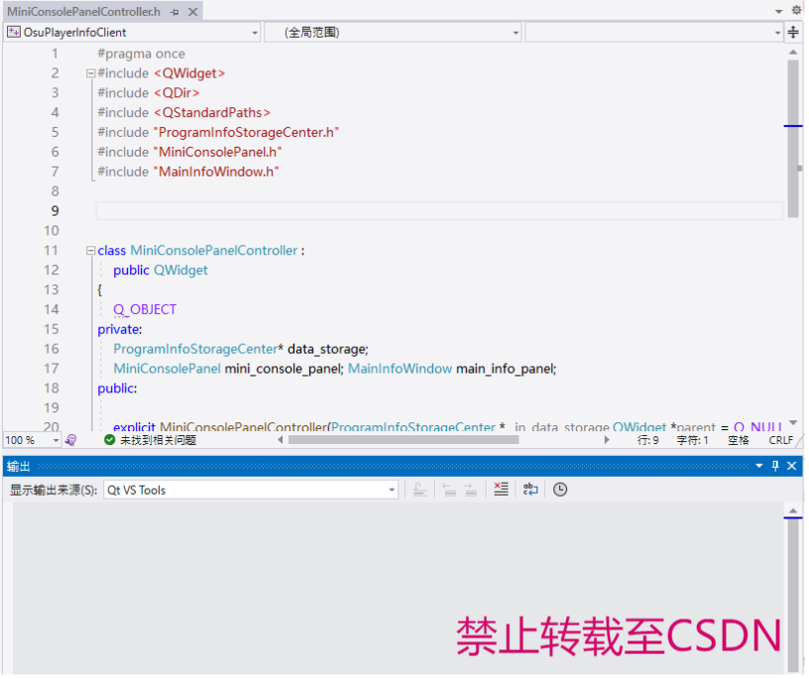Open the Output window position menu arrow
This screenshot has width=809, height=679.
759,466
